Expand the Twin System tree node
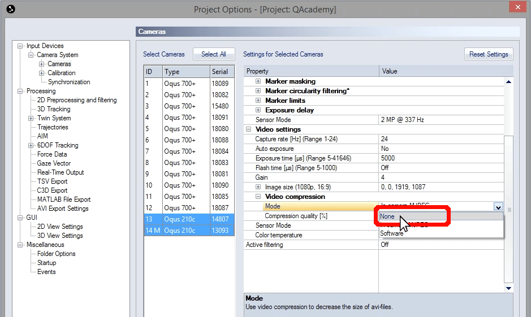Image resolution: width=531 pixels, height=317 pixels. click(31, 119)
